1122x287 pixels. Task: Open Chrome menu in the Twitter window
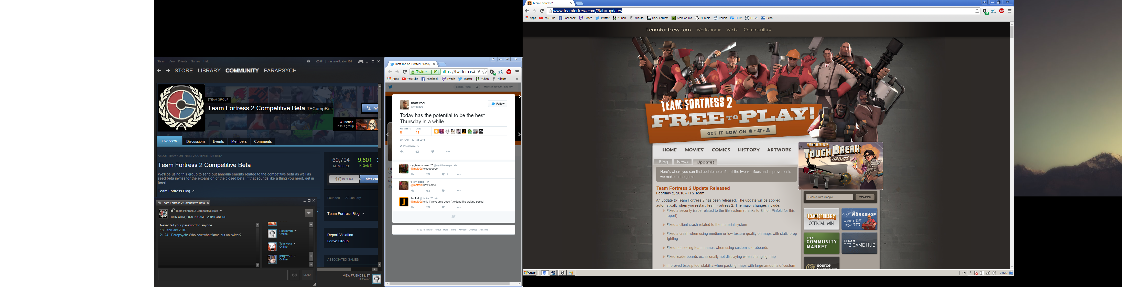517,72
